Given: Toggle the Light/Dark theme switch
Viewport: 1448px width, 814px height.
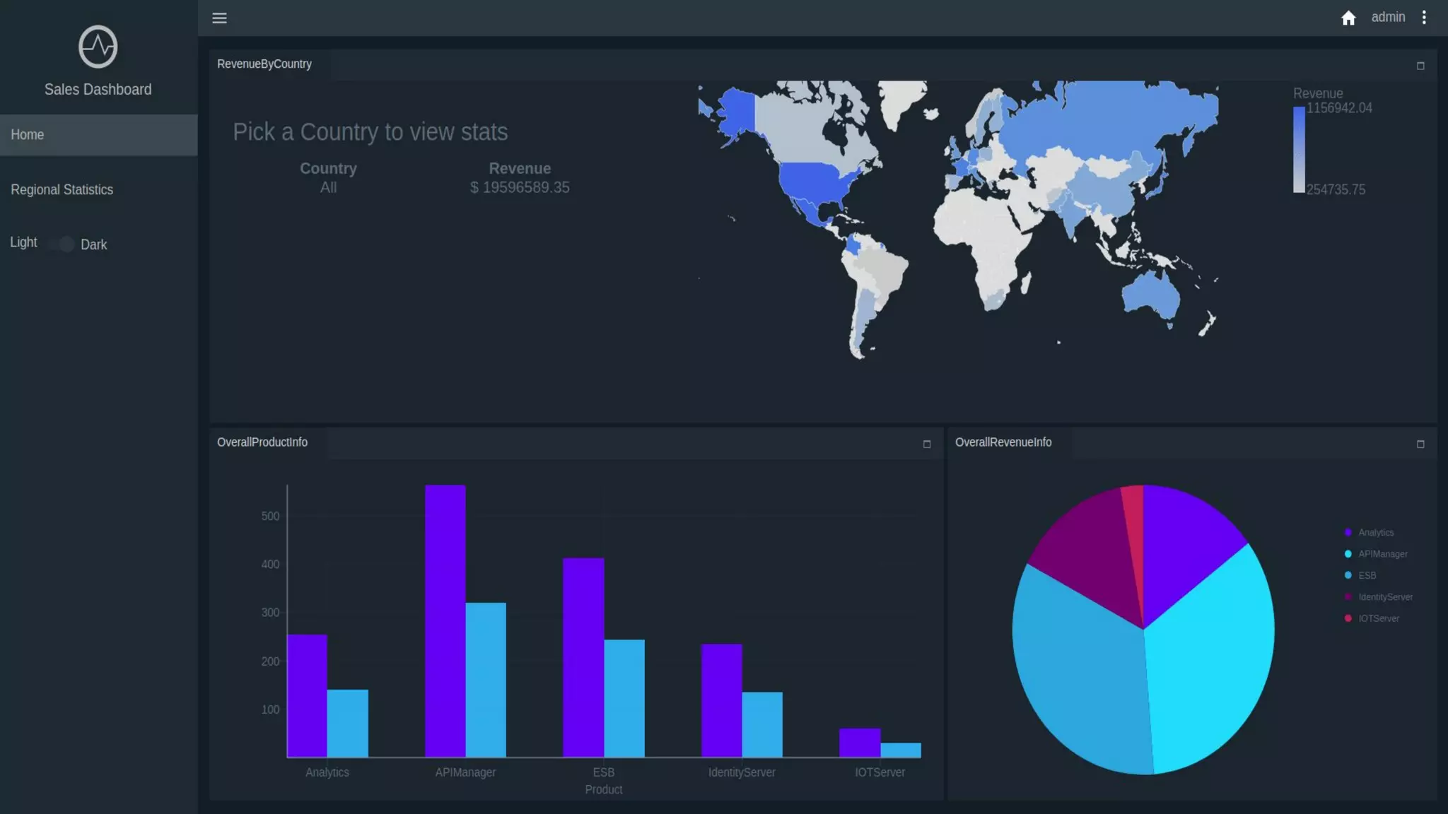Looking at the screenshot, I should coord(62,244).
